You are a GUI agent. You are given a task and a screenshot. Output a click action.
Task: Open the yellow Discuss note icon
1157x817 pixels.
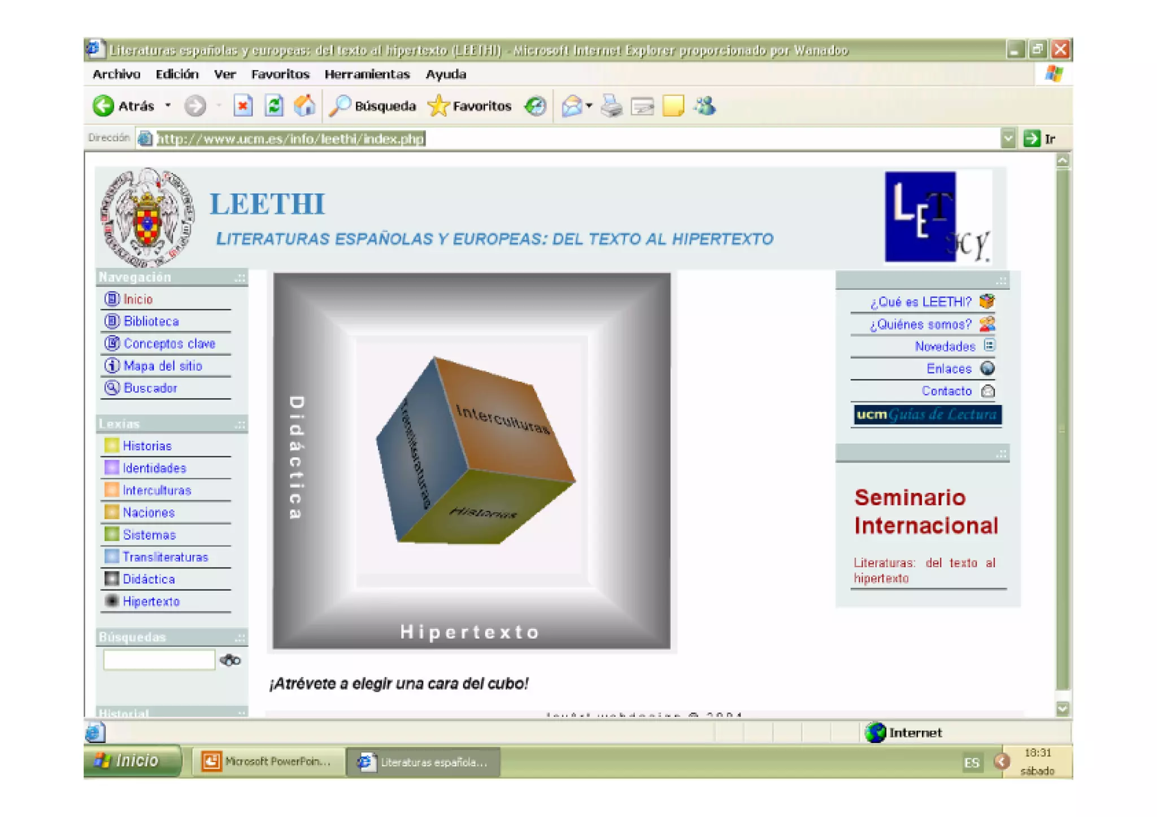(673, 106)
